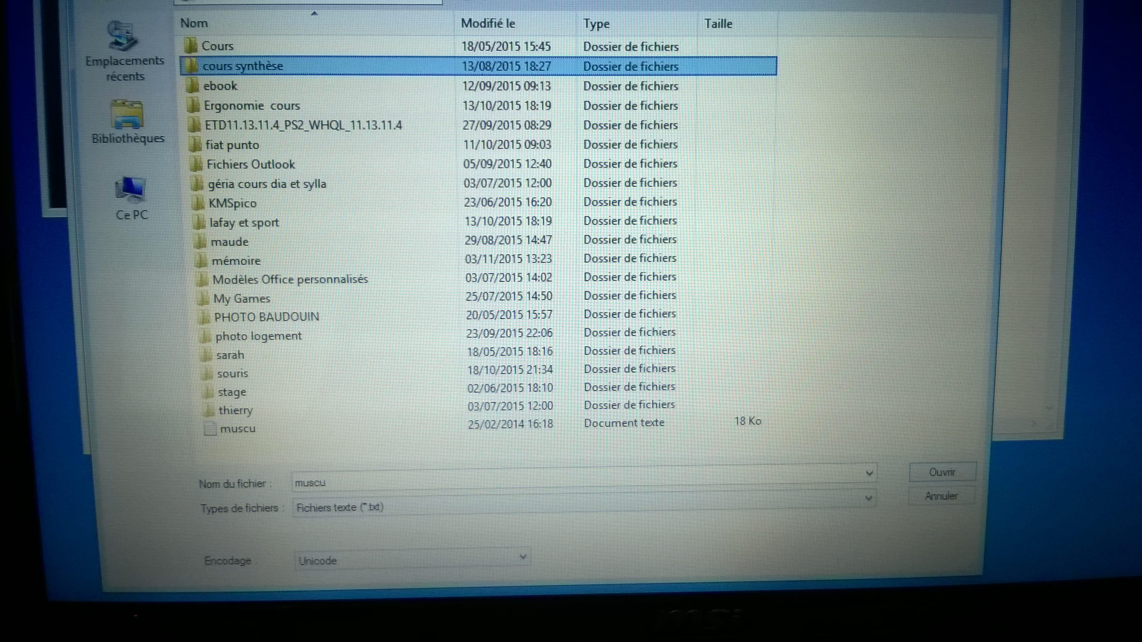
Task: Open the Encodage Unicode dropdown
Action: tap(412, 559)
